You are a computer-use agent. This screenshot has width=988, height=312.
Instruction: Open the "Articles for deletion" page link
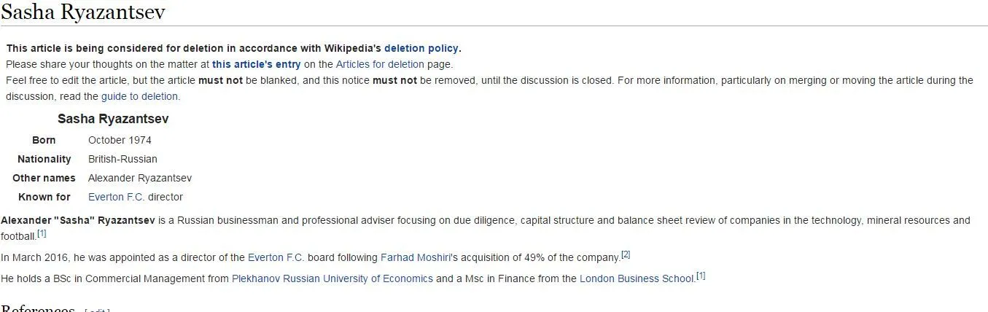pyautogui.click(x=379, y=64)
